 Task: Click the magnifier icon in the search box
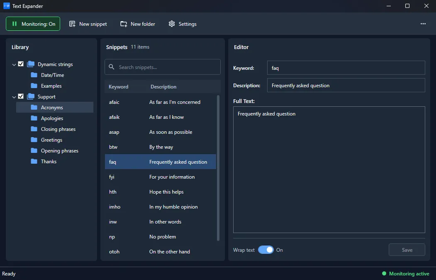(x=112, y=67)
